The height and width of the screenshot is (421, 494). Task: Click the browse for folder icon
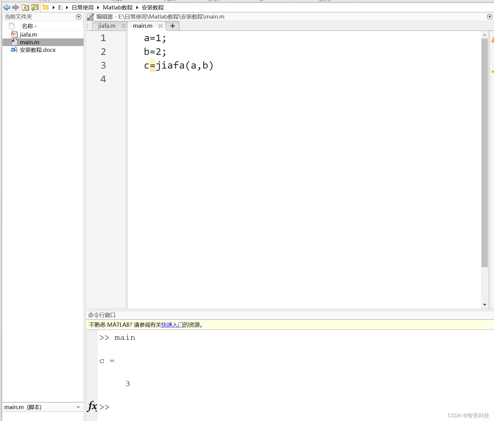pyautogui.click(x=34, y=7)
